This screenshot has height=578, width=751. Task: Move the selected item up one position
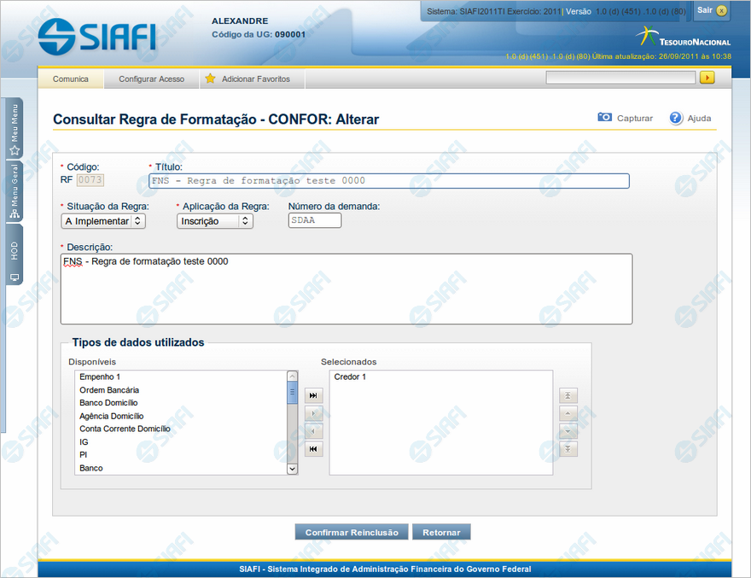pyautogui.click(x=568, y=413)
